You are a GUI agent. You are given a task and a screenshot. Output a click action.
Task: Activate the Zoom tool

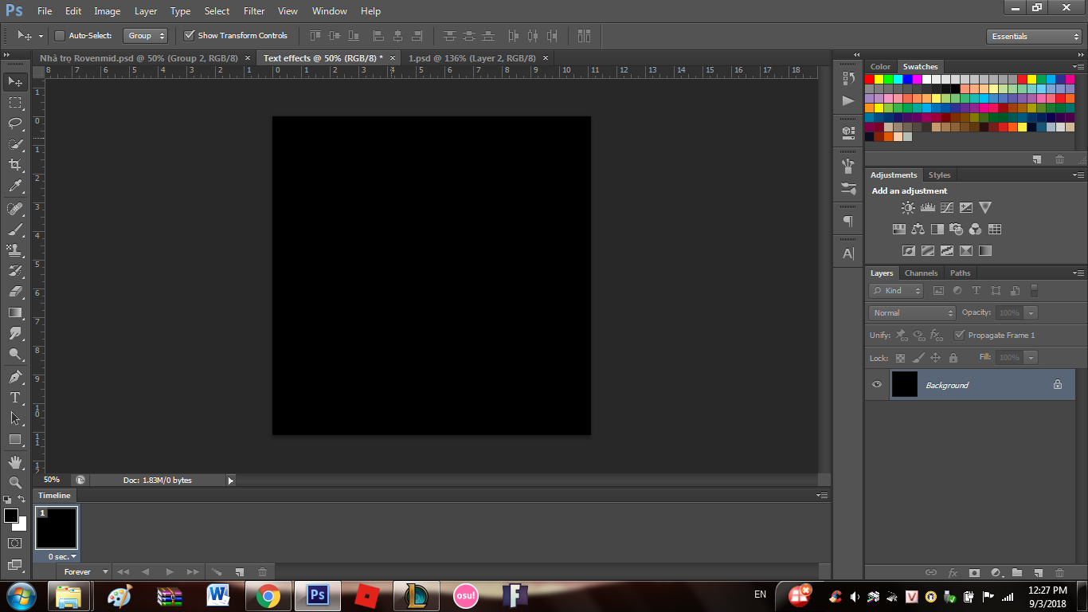pos(15,482)
